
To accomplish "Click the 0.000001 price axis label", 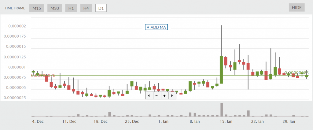I will click(17, 67).
